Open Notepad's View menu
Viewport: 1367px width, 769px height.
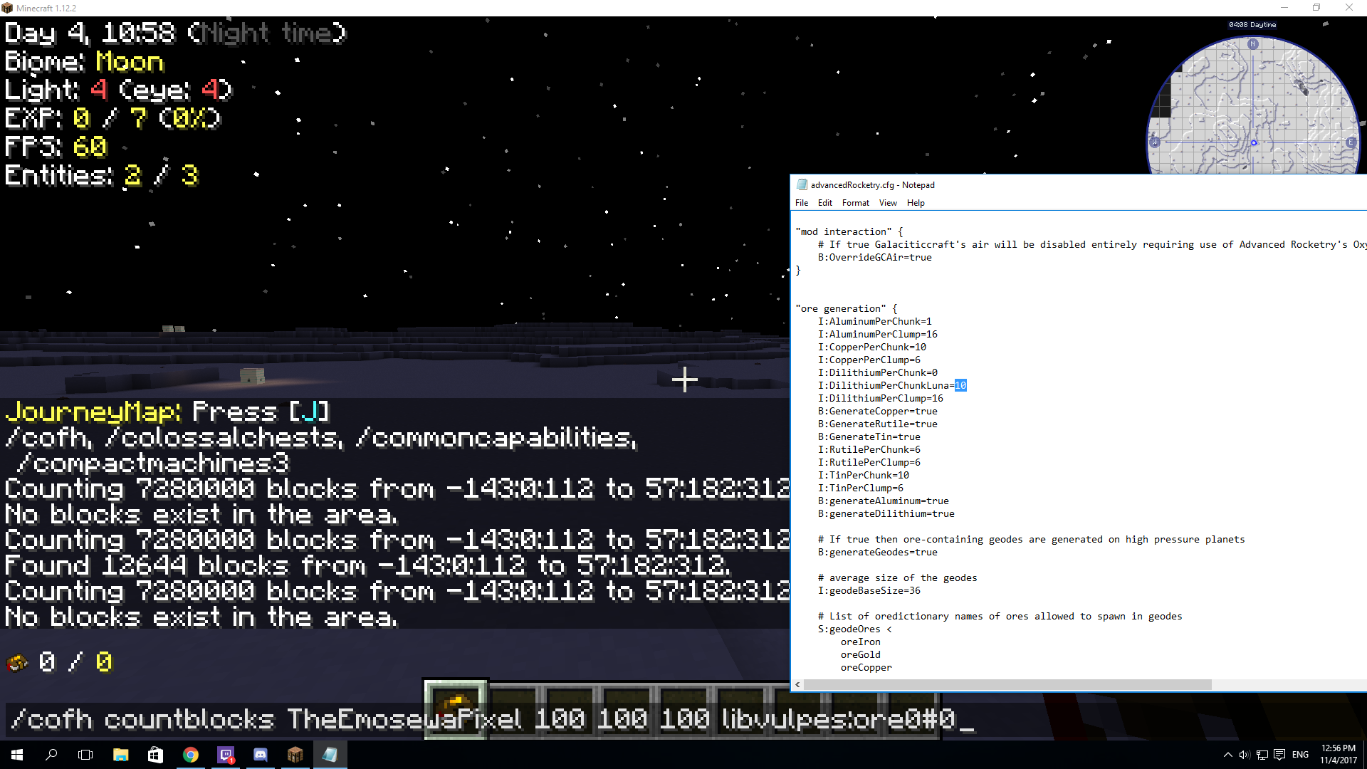(887, 203)
